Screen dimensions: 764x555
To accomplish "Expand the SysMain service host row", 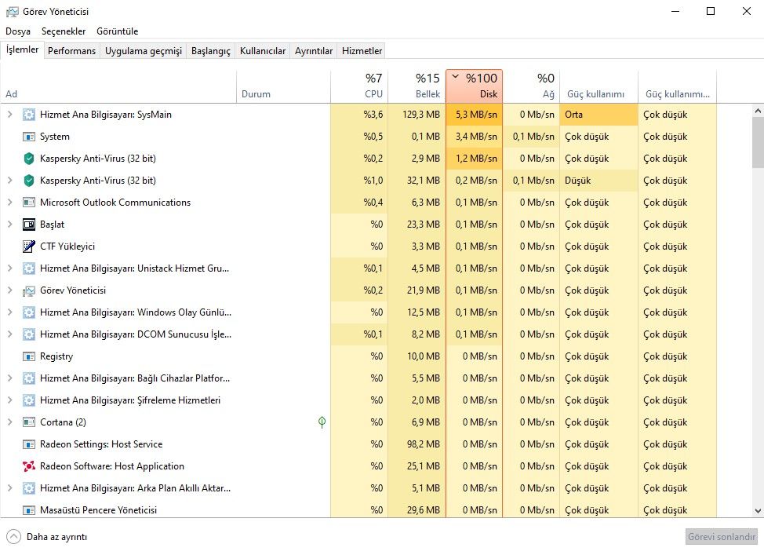I will coord(9,115).
